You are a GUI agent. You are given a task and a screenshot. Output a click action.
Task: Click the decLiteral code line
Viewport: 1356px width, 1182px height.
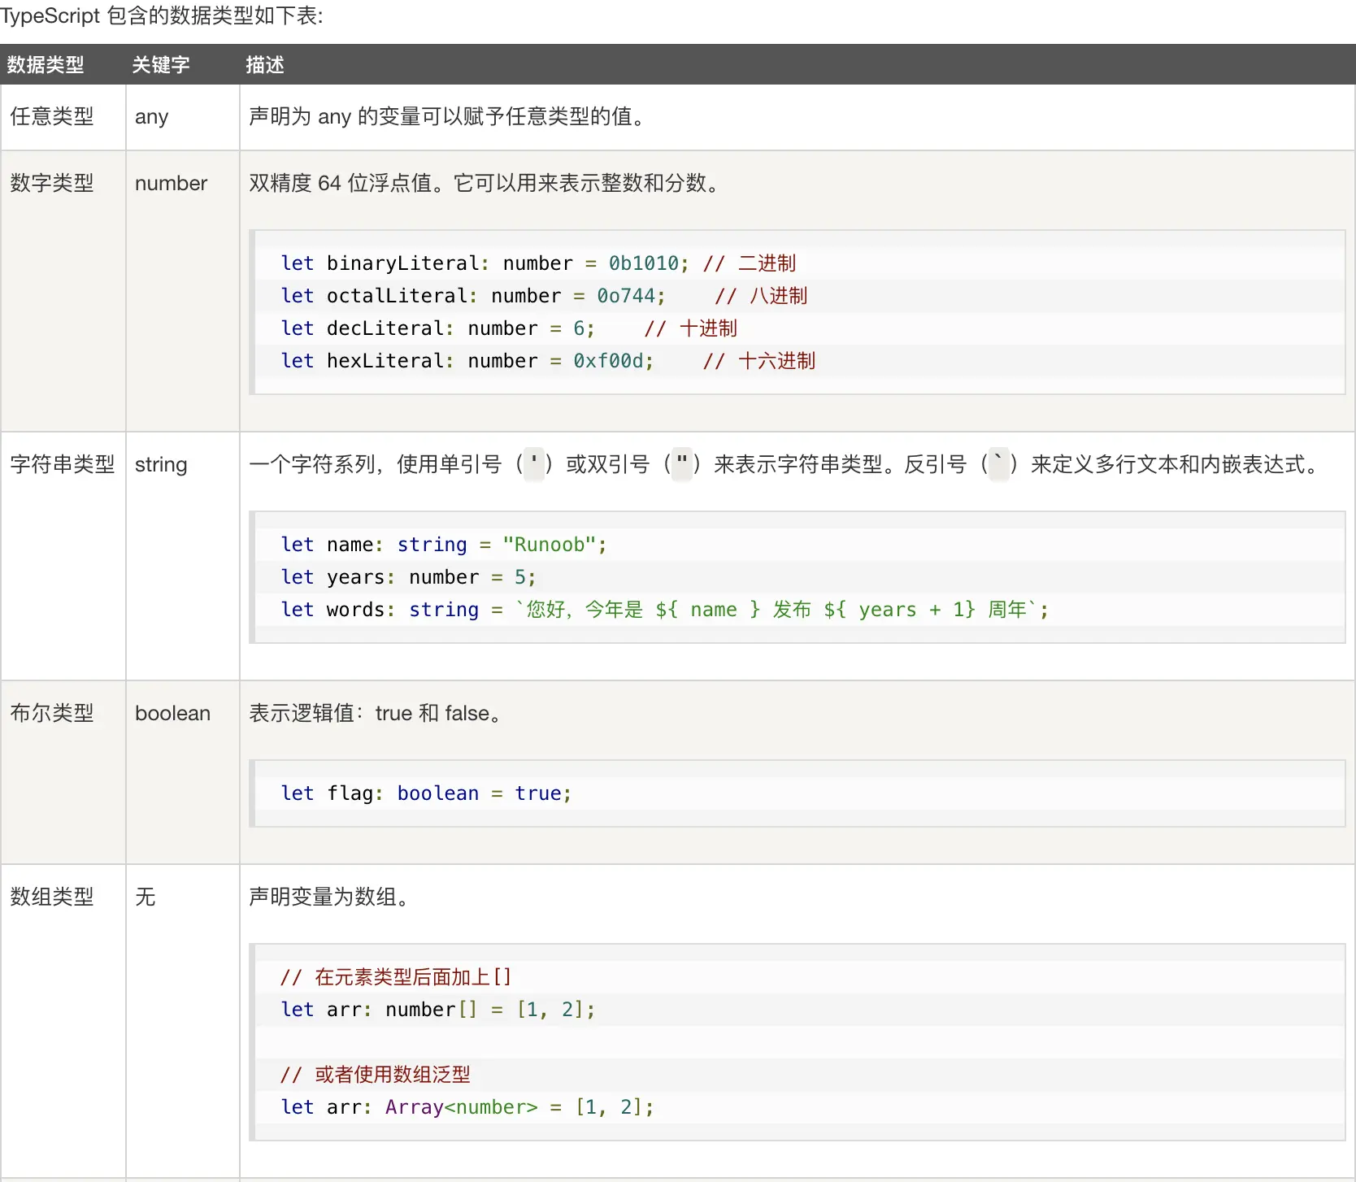[x=509, y=328]
